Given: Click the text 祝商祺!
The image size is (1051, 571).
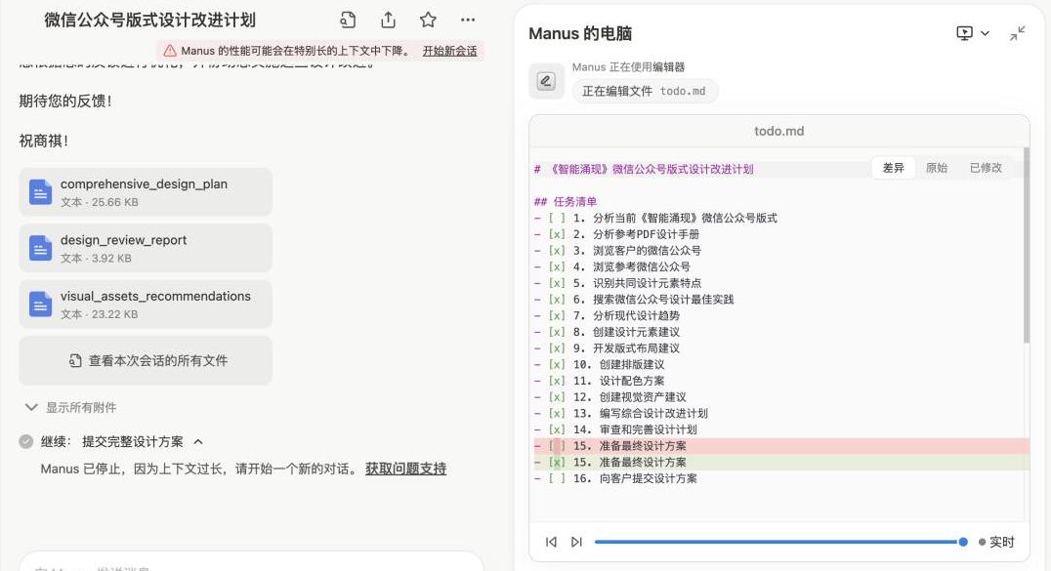Looking at the screenshot, I should 44,141.
